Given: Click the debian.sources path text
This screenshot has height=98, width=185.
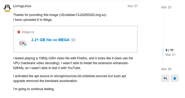Looking at the screenshot, I should point(80,76).
